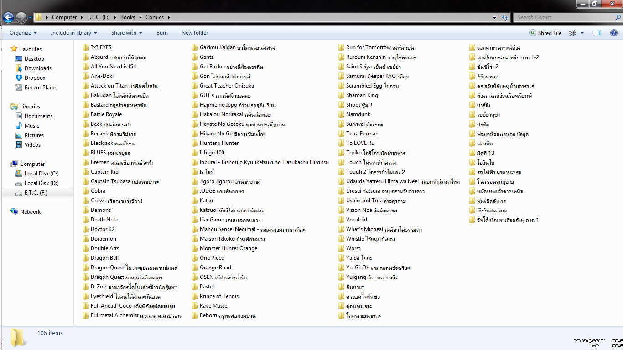
Task: Go back using the Back arrow button
Action: point(8,18)
